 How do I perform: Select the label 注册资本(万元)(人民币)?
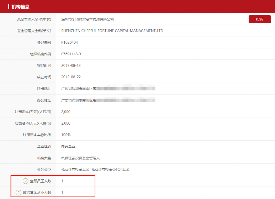33,112
